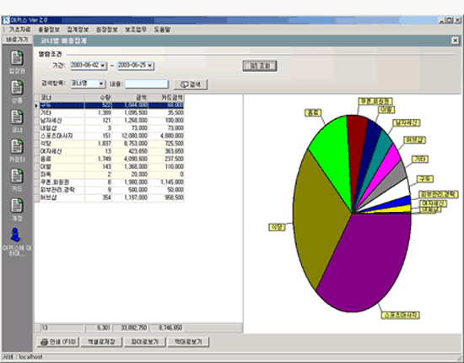Click the 파이로보기 pie view button

coord(145,342)
